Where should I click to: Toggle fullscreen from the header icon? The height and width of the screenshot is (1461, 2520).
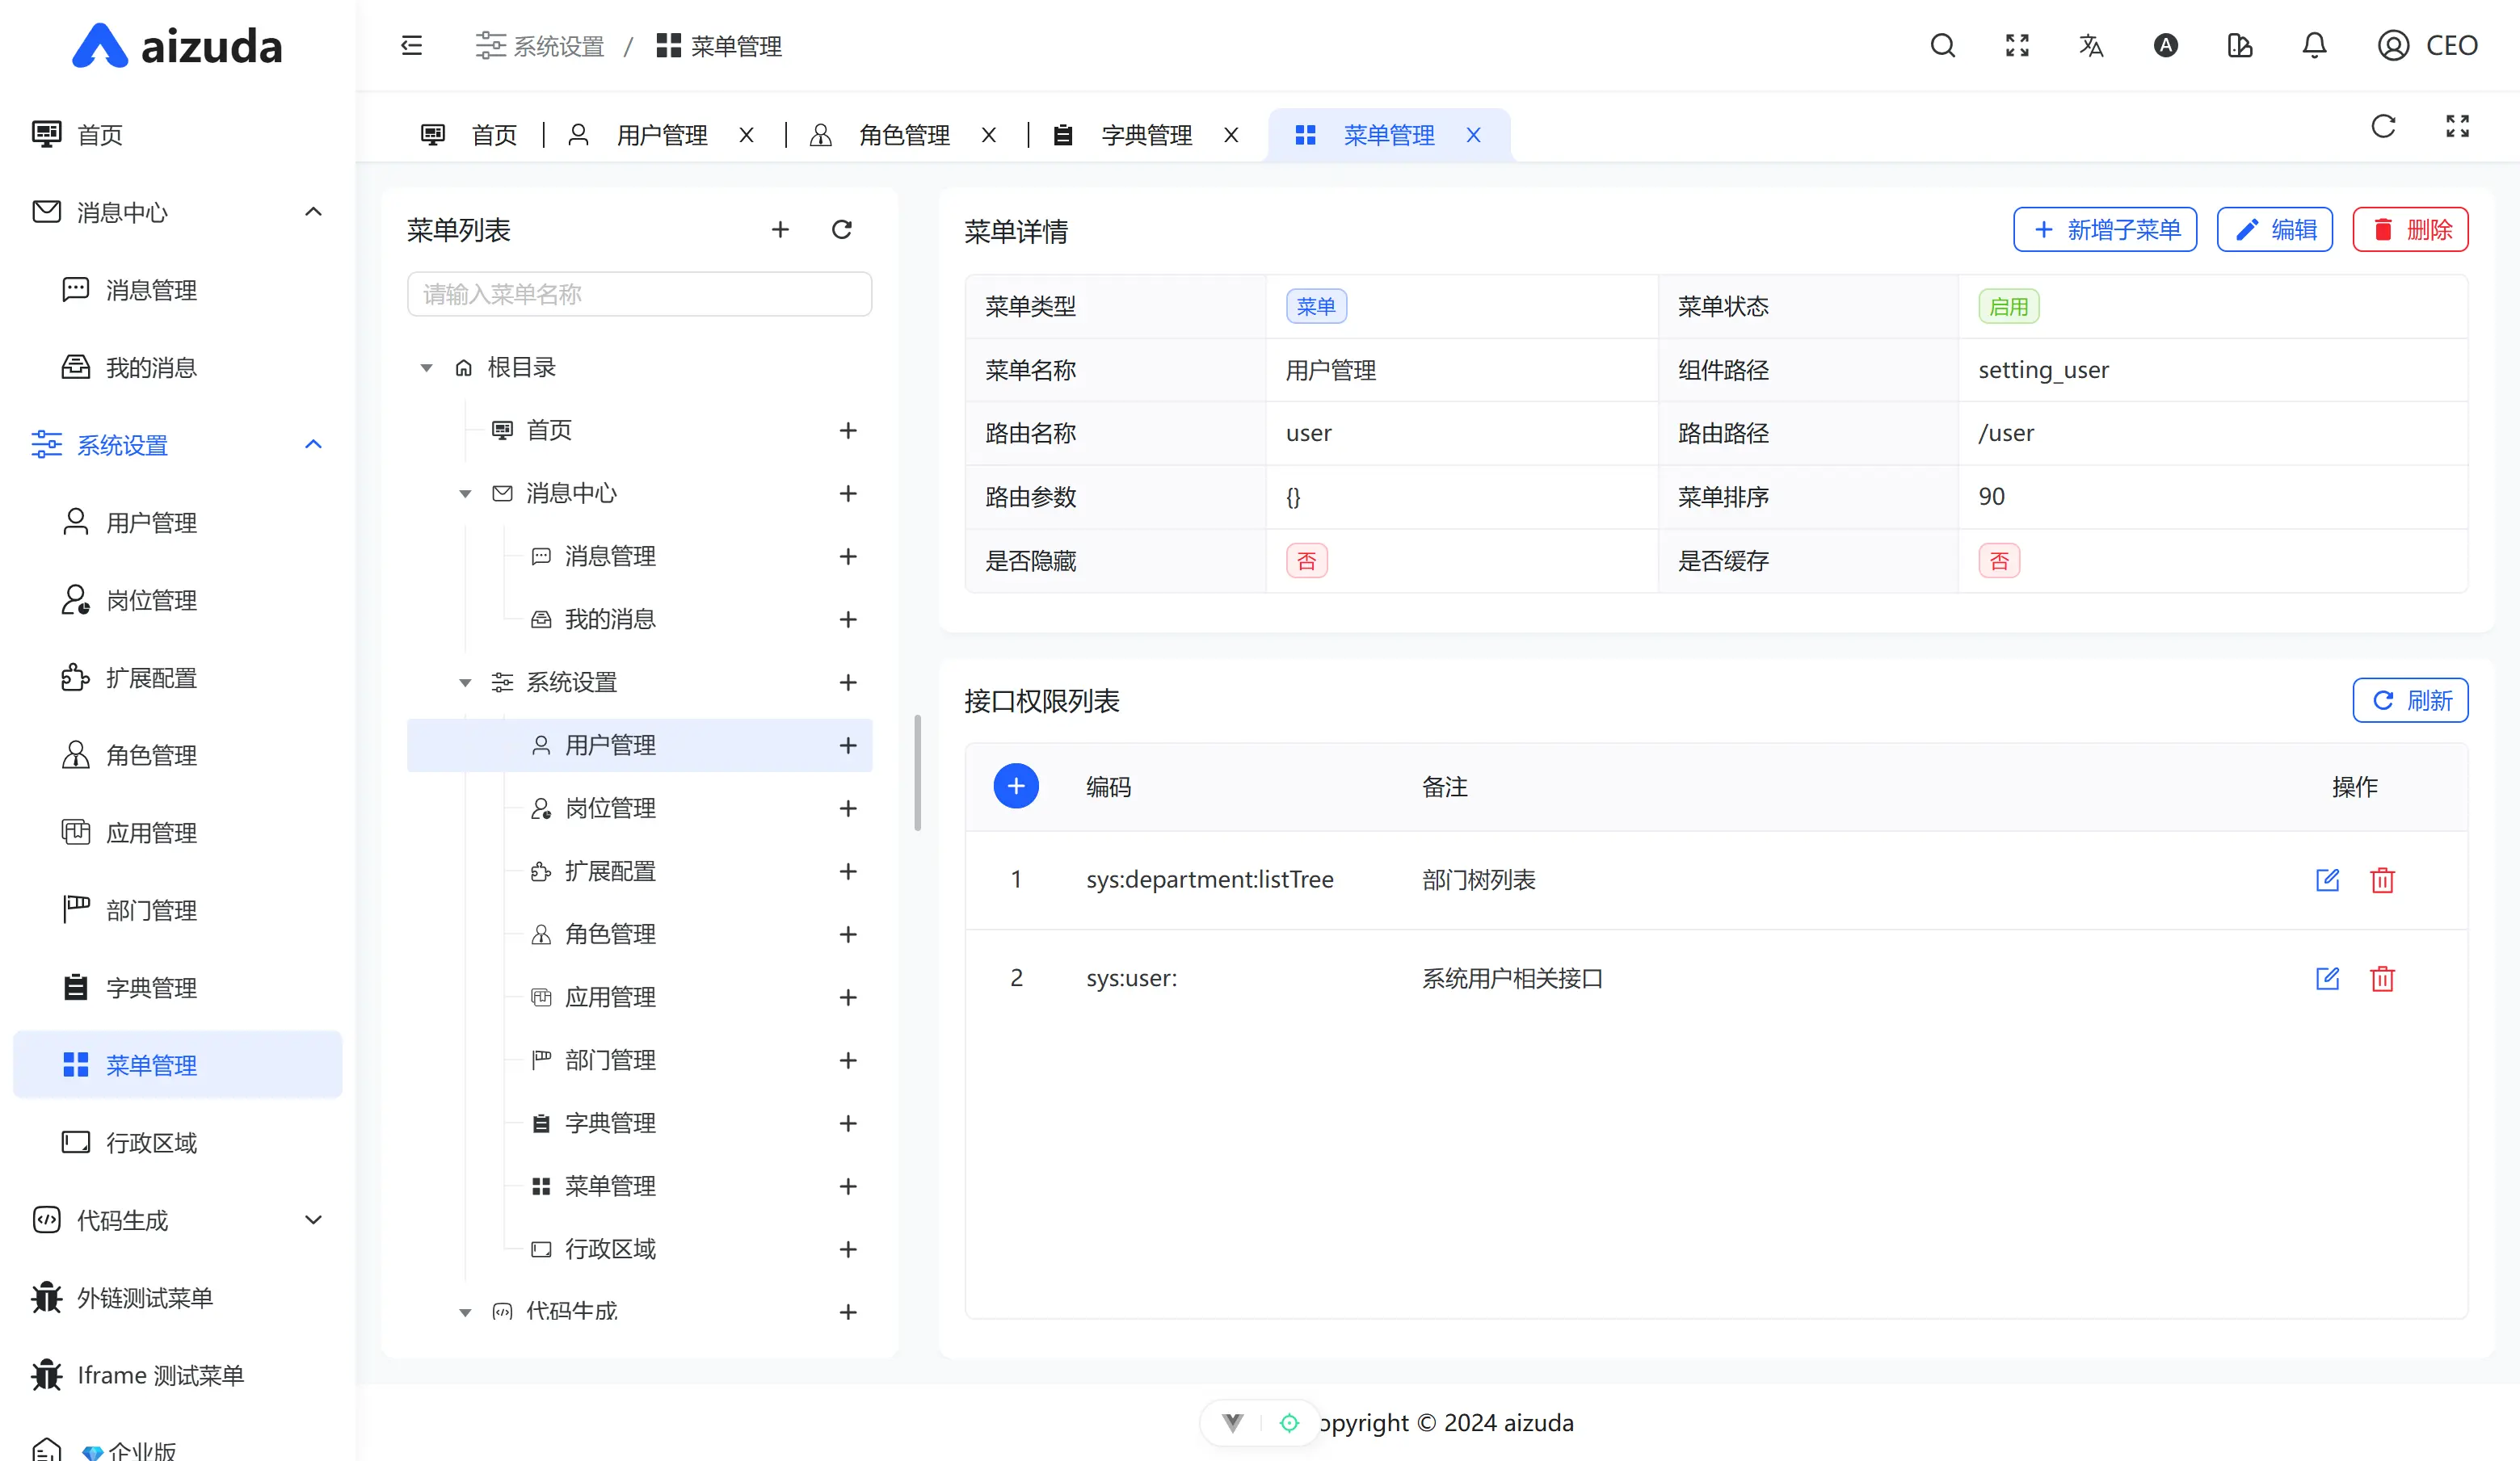point(2017,46)
